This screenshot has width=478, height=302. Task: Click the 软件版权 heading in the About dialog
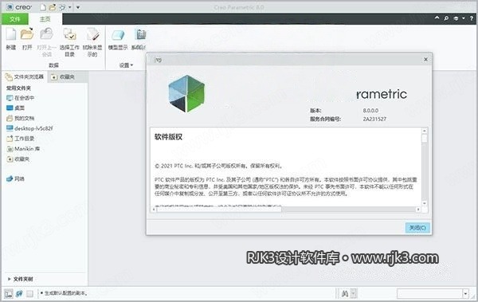[168, 137]
